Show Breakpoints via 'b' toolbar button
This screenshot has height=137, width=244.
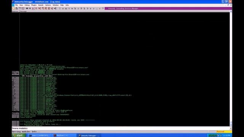87,8
